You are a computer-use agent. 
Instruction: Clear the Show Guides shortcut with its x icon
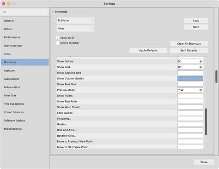[x=201, y=61]
